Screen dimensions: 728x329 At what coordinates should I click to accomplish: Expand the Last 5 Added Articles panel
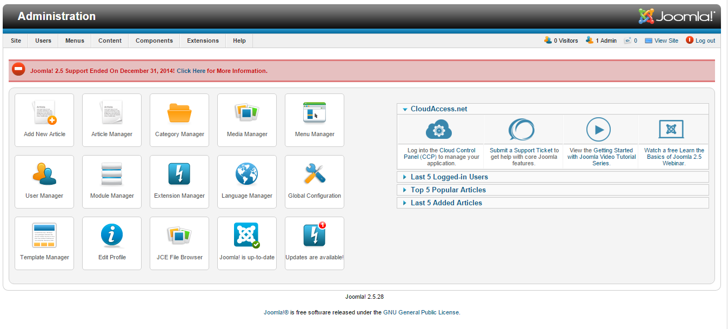point(552,203)
